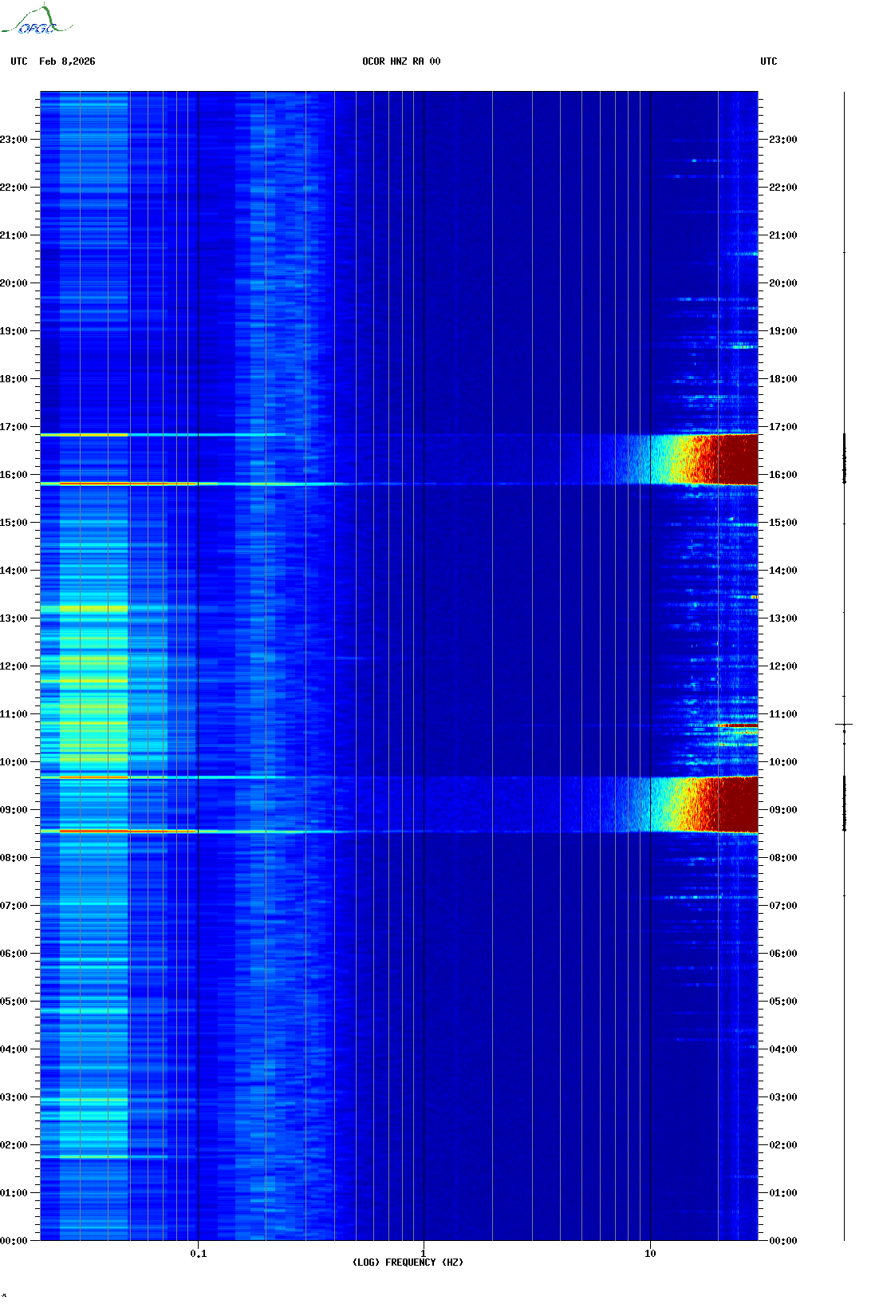Click the right axis 00:00 time label

click(x=783, y=1241)
